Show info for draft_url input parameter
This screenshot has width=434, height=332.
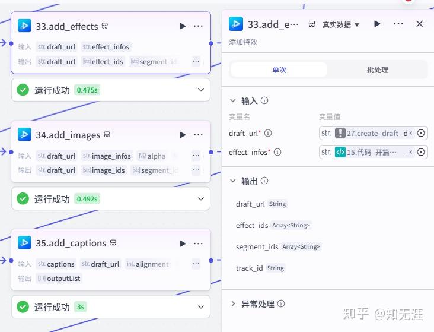pyautogui.click(x=268, y=133)
